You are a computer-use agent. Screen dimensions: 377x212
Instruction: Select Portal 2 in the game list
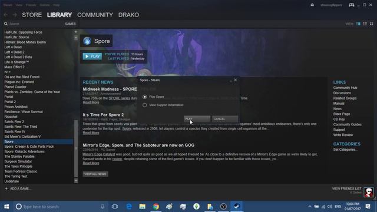10,102
